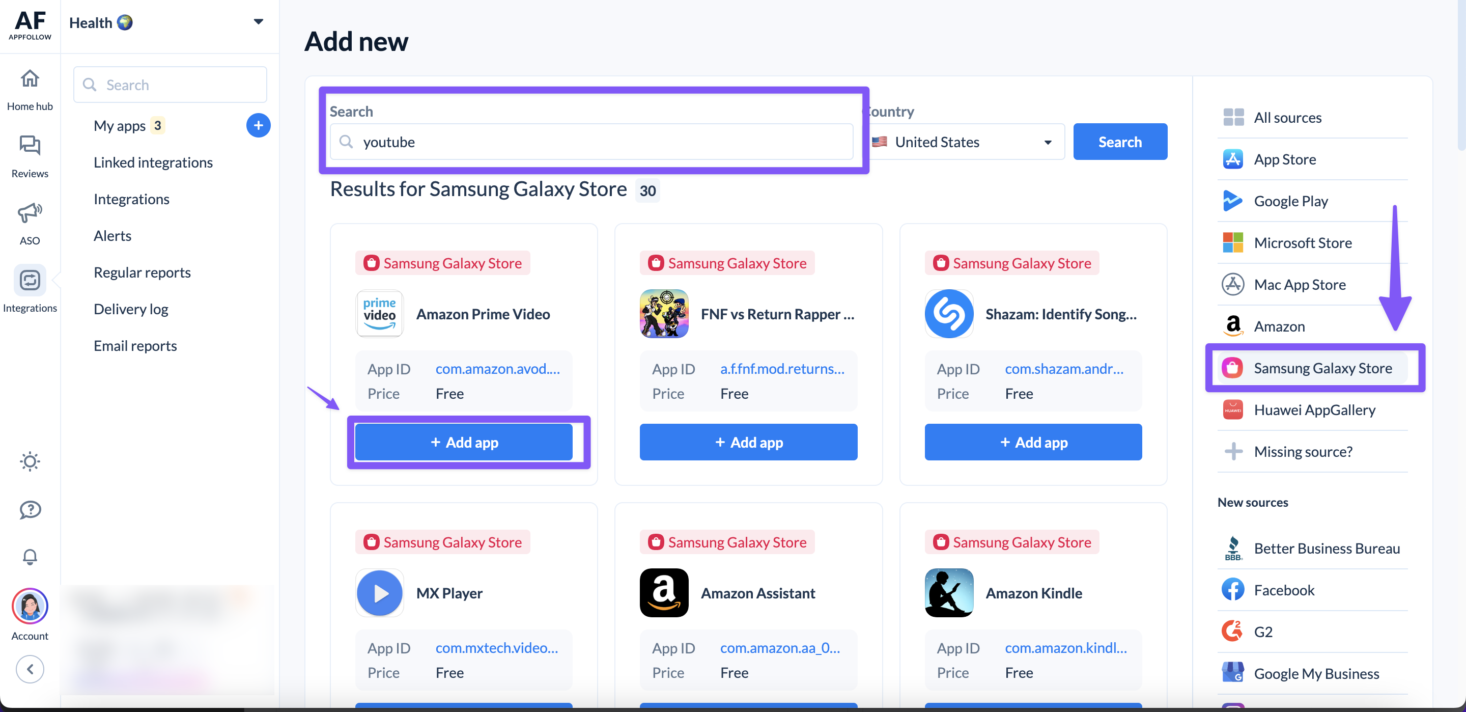The width and height of the screenshot is (1466, 712).
Task: Select the Microsoft Store source
Action: [x=1312, y=242]
